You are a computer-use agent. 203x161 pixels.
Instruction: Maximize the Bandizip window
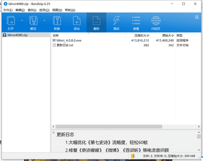(x=184, y=4)
